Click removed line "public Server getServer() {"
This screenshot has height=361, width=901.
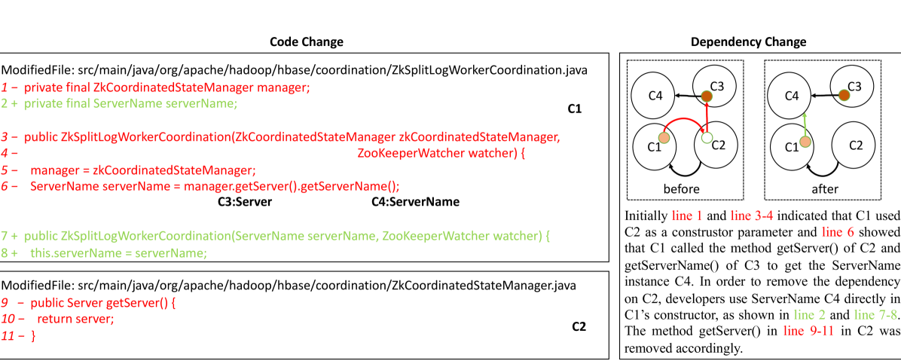(x=105, y=301)
